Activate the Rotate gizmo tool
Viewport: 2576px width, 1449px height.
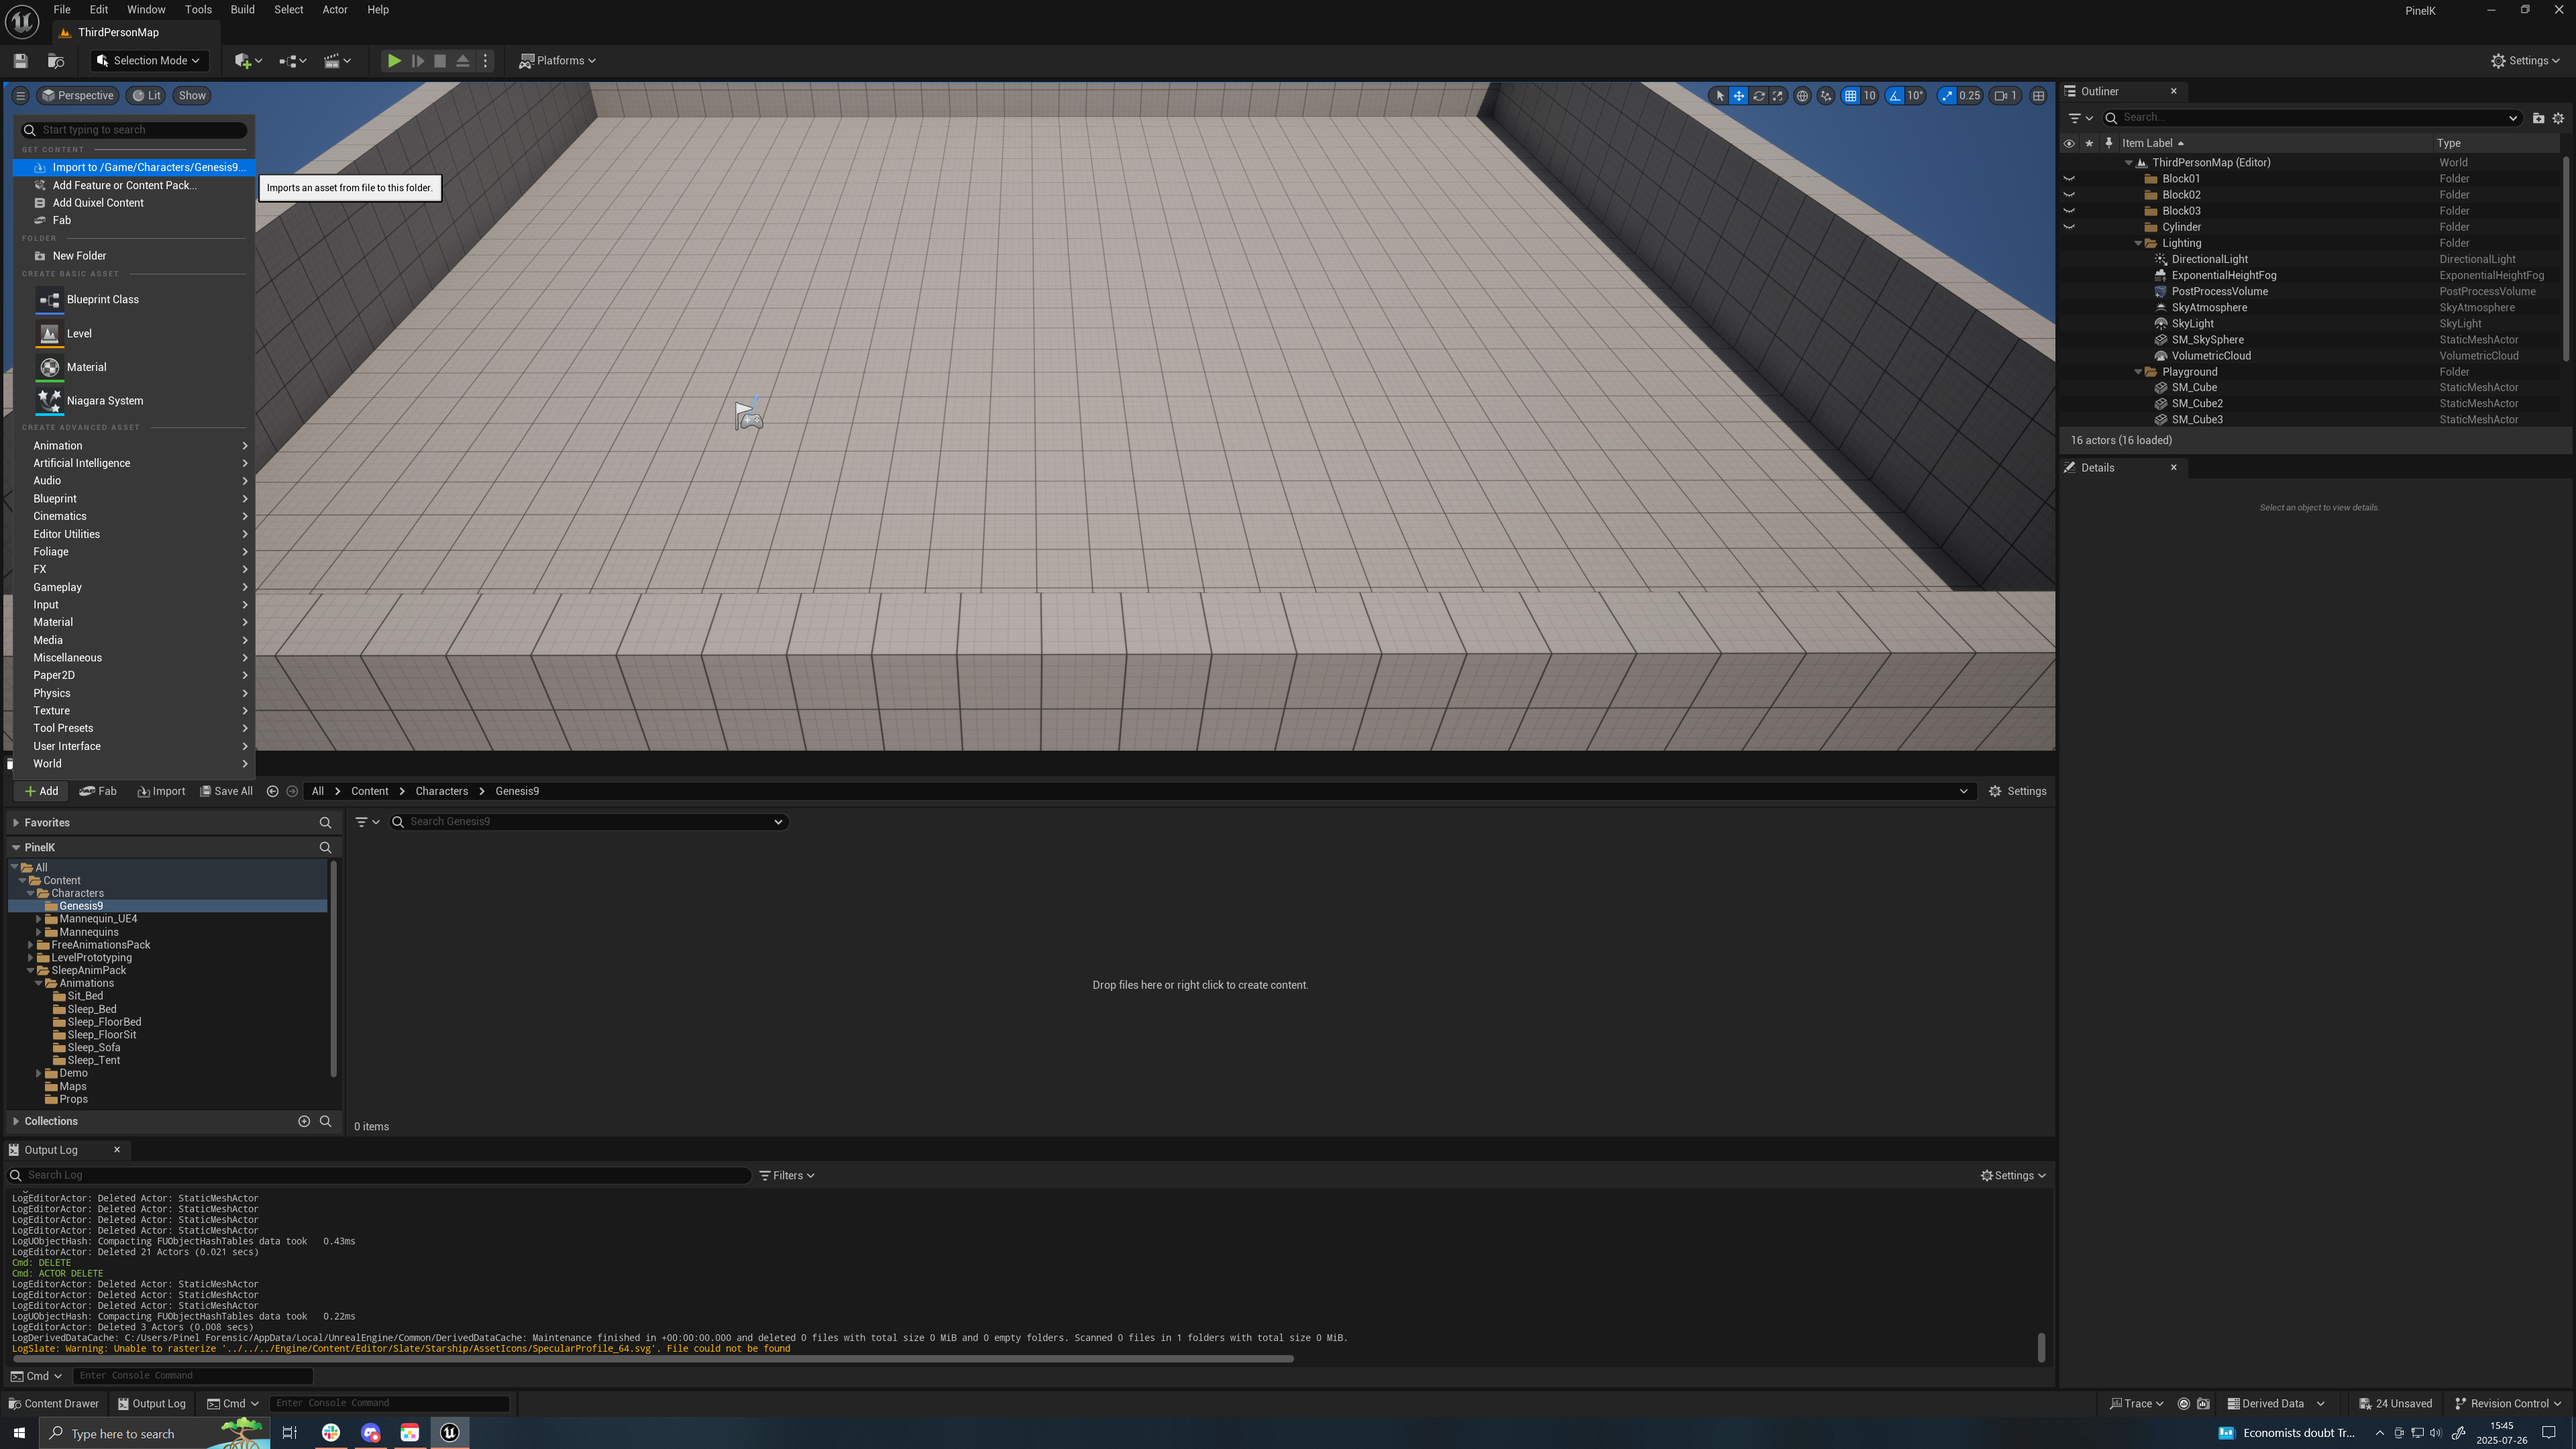pyautogui.click(x=1759, y=96)
